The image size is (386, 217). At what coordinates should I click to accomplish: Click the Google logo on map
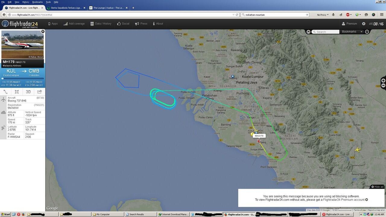(x=52, y=208)
